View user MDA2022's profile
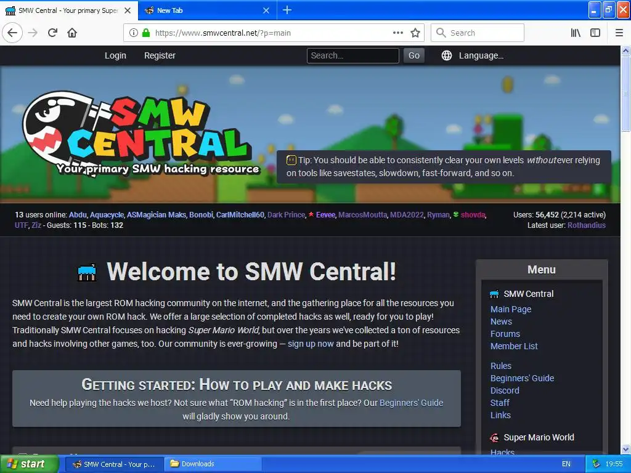The width and height of the screenshot is (631, 473). point(407,215)
